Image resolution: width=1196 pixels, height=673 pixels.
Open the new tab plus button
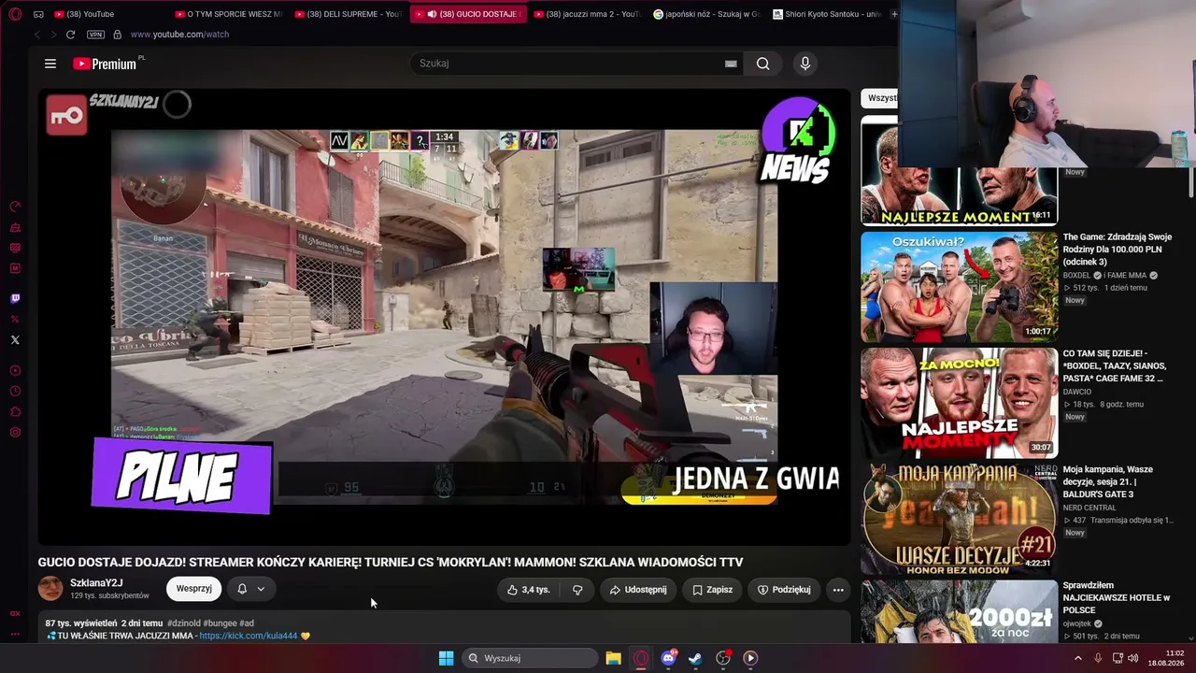click(893, 14)
